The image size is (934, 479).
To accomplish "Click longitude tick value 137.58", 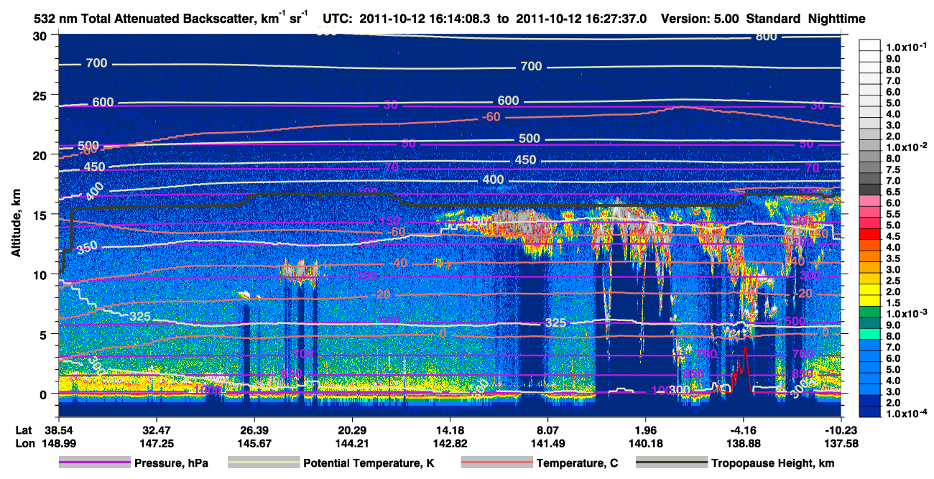I will [x=841, y=444].
